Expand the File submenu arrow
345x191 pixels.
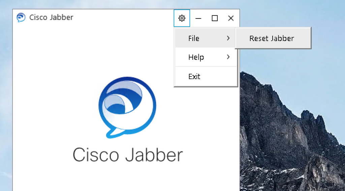[228, 38]
